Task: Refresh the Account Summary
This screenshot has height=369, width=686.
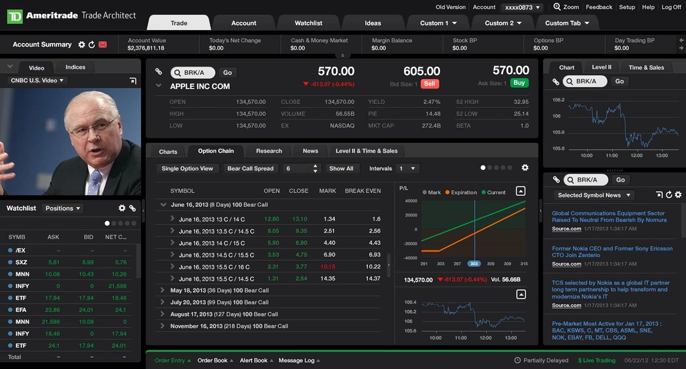Action: click(92, 45)
